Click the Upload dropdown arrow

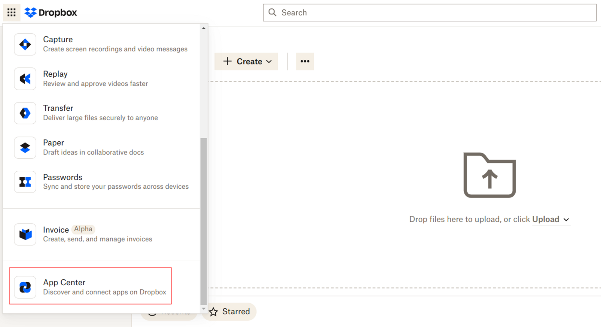(x=566, y=220)
